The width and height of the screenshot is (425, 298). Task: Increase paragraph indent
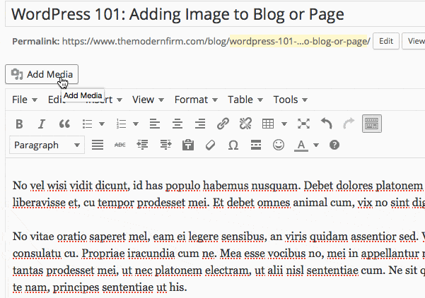pyautogui.click(x=165, y=145)
